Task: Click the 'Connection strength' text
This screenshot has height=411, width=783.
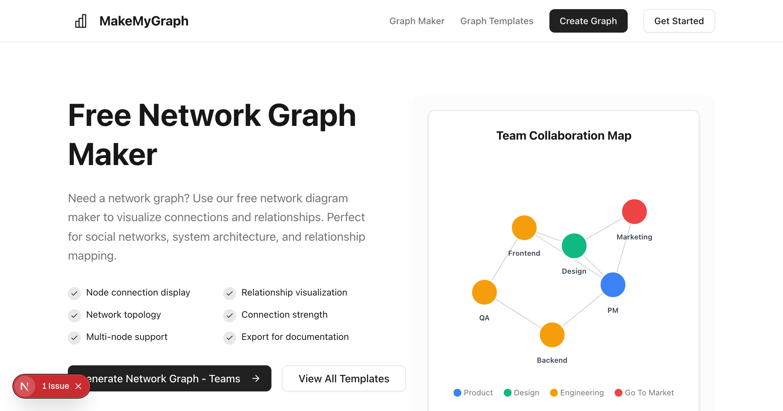Action: (284, 315)
